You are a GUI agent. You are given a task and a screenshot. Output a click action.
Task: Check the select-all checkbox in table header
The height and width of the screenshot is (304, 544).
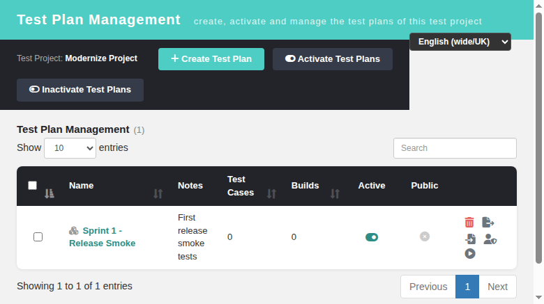pos(32,186)
